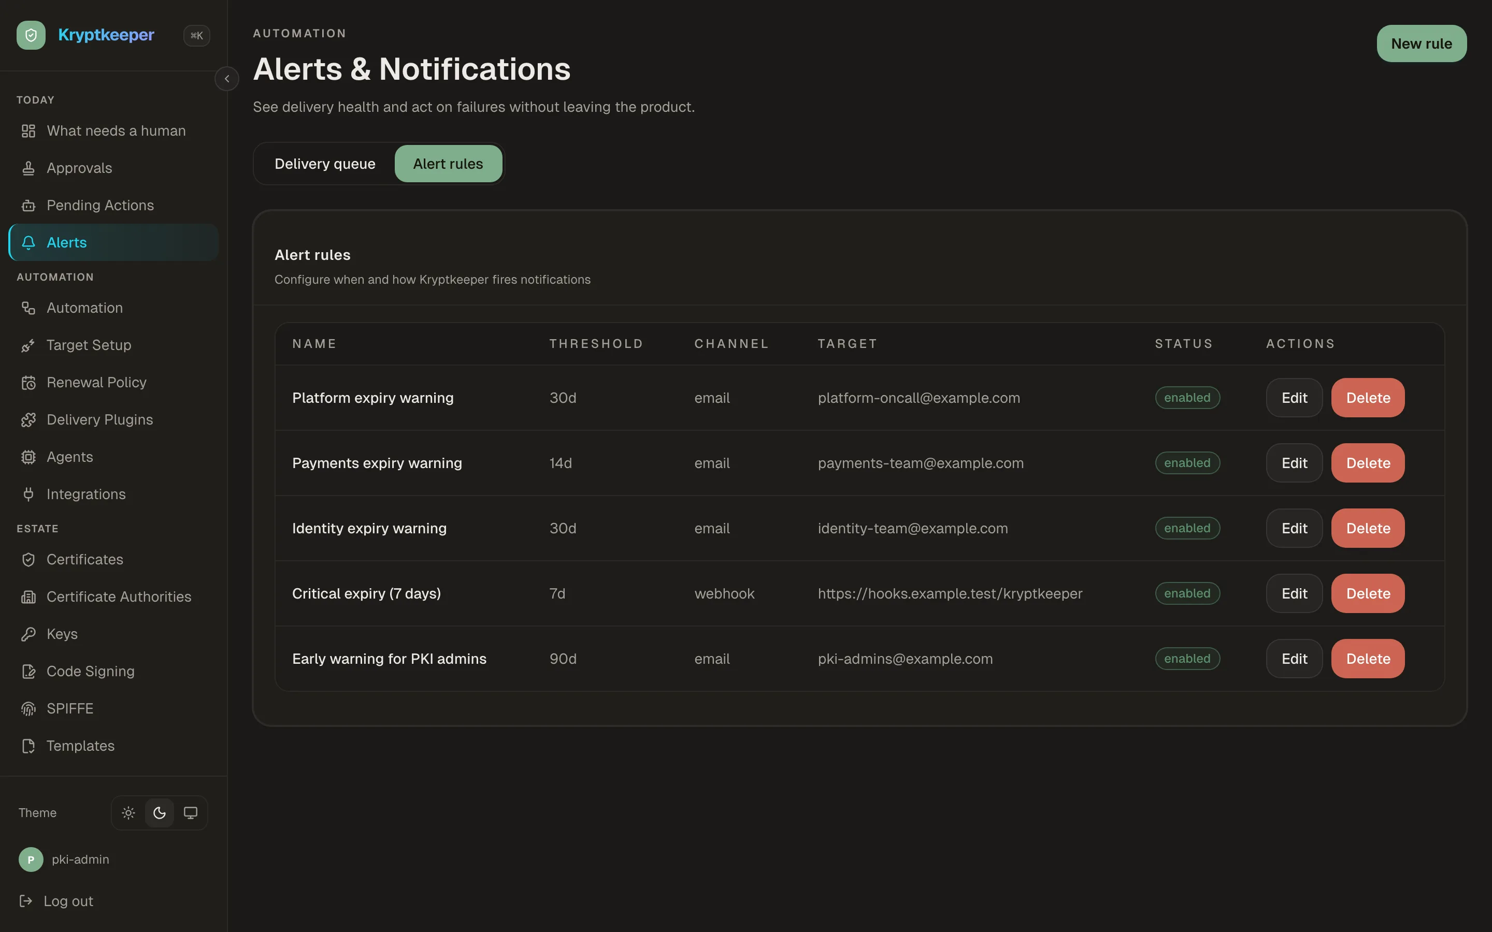This screenshot has height=932, width=1492.
Task: Click the Templates document icon
Action: point(28,746)
